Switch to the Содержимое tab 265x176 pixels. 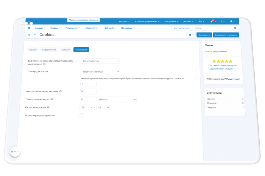pyautogui.click(x=49, y=49)
